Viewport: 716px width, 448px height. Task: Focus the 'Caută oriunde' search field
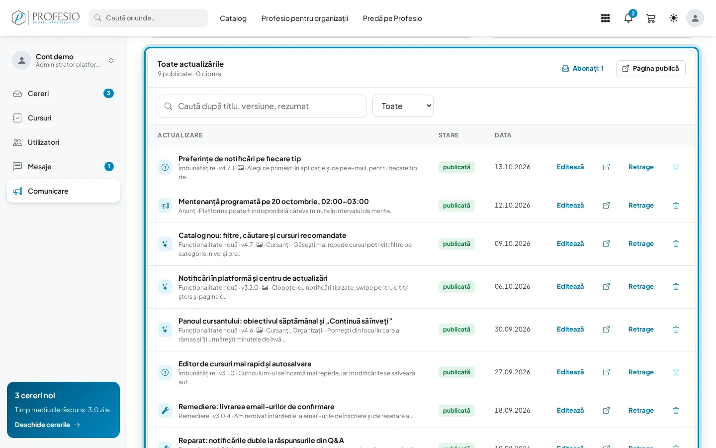(148, 18)
